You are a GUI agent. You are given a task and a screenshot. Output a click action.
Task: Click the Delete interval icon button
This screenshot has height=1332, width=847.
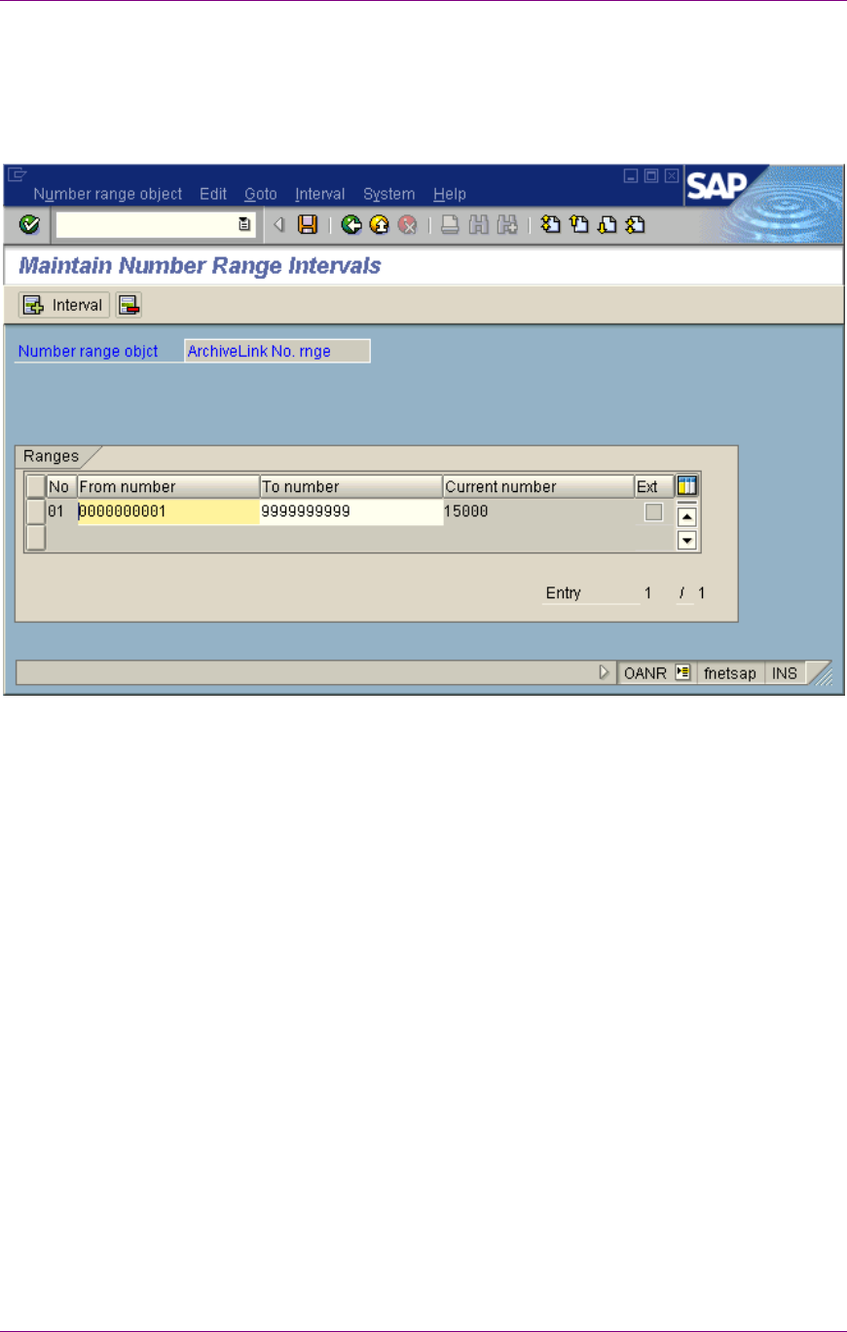[129, 305]
